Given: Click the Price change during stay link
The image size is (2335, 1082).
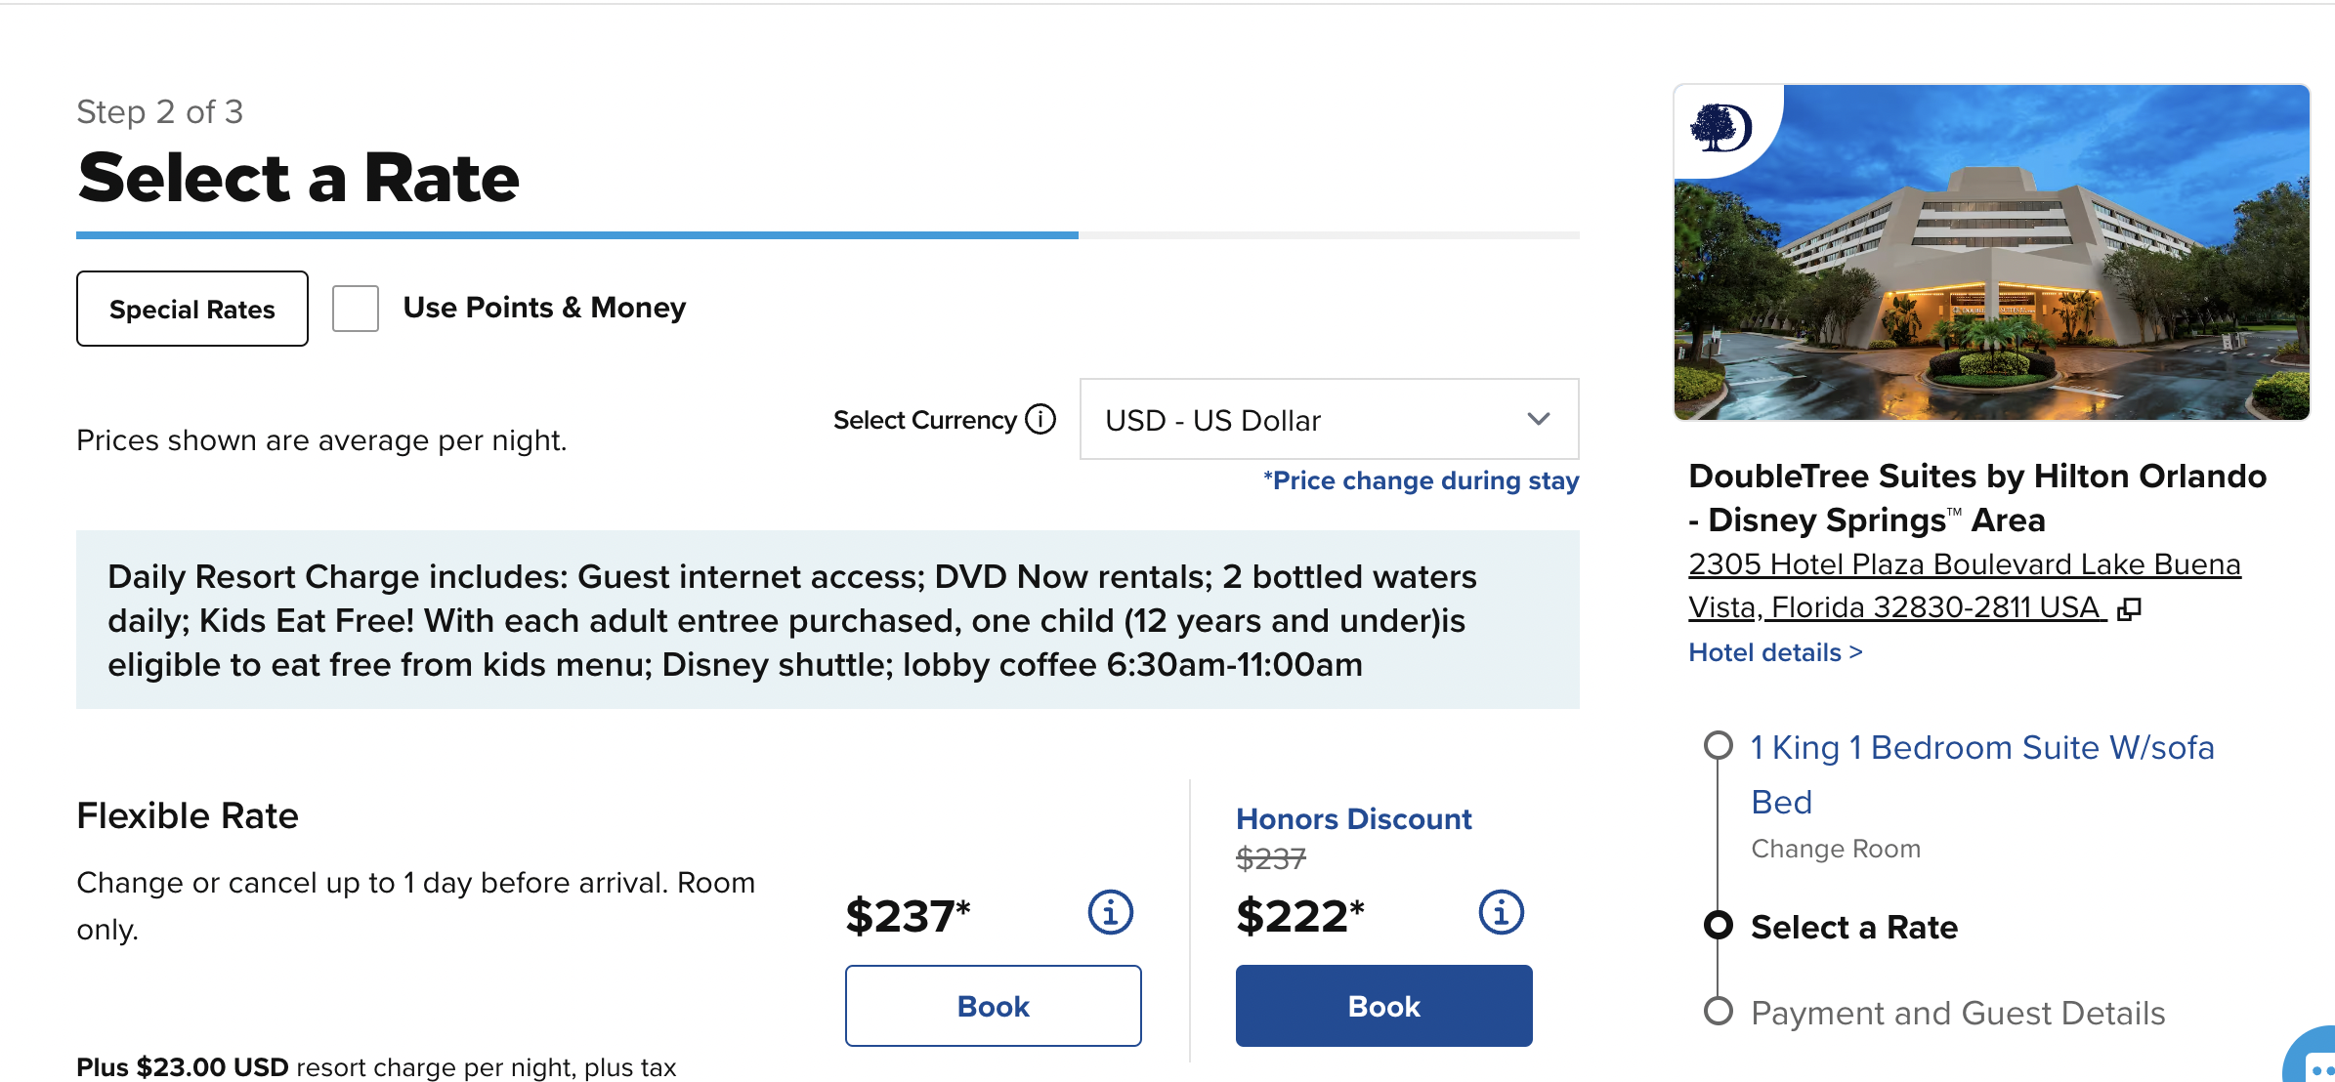Looking at the screenshot, I should coord(1422,480).
